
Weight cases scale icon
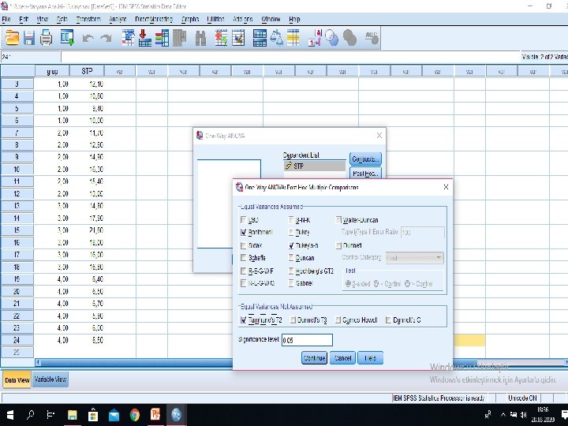point(277,38)
